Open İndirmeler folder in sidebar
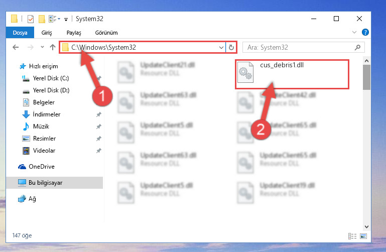386x252 pixels. tap(47, 114)
